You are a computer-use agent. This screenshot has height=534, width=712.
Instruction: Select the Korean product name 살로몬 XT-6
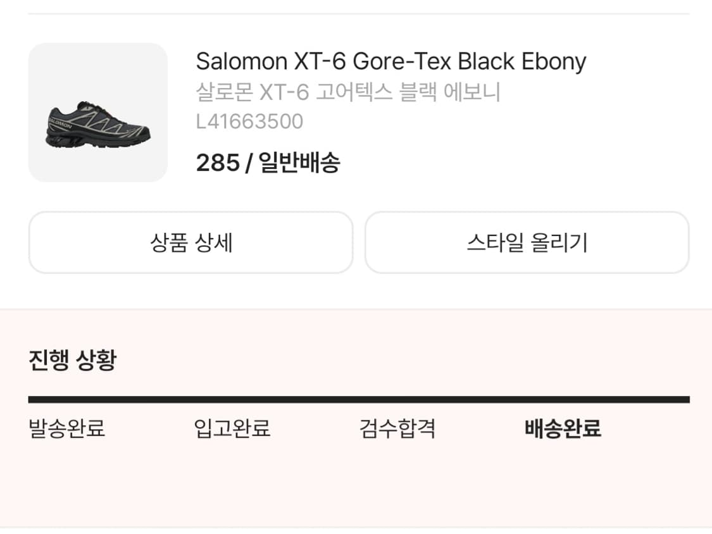pos(347,92)
